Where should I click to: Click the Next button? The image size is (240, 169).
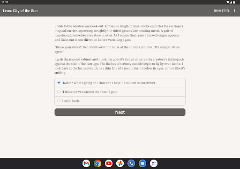(120, 112)
